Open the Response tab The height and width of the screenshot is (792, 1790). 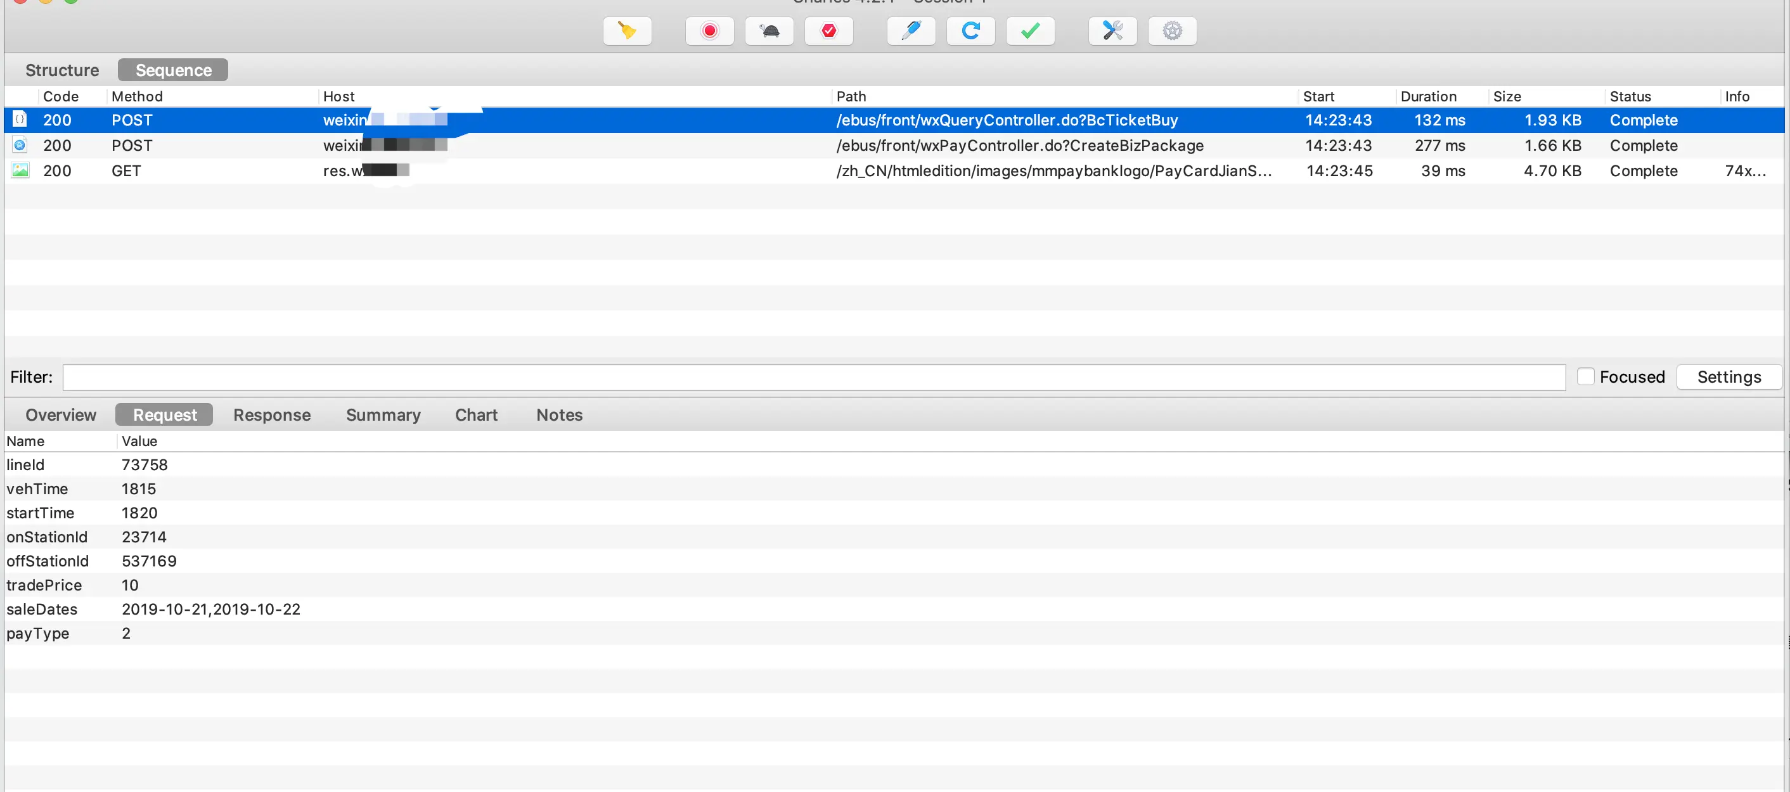click(272, 415)
